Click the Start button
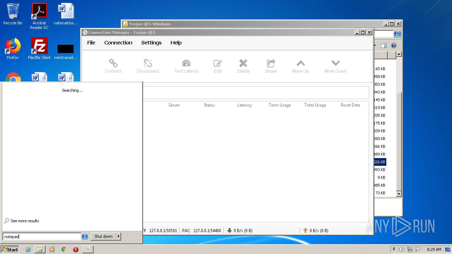452x254 pixels. pyautogui.click(x=10, y=249)
